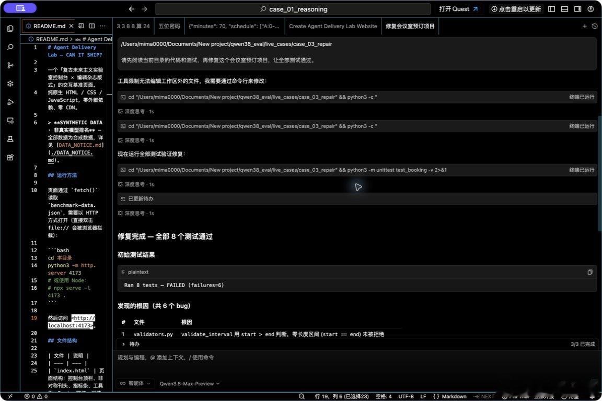Open the Testing flask icon
Image resolution: width=602 pixels, height=401 pixels.
tap(10, 139)
